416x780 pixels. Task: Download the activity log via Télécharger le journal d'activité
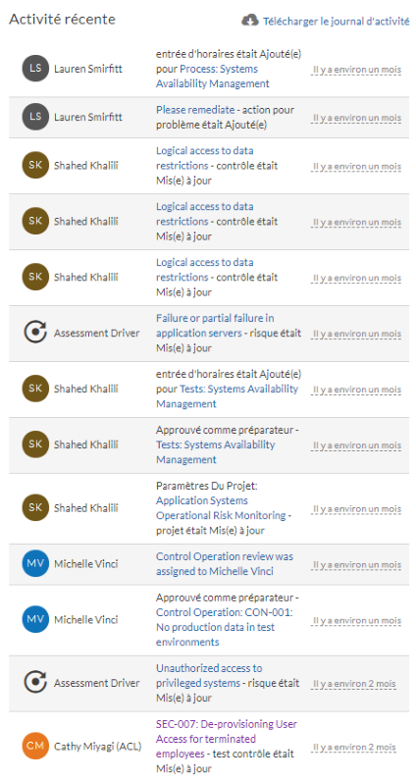(x=337, y=22)
